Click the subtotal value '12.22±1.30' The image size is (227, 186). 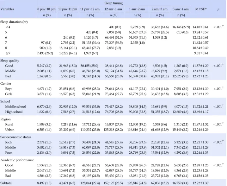(x=200, y=183)
